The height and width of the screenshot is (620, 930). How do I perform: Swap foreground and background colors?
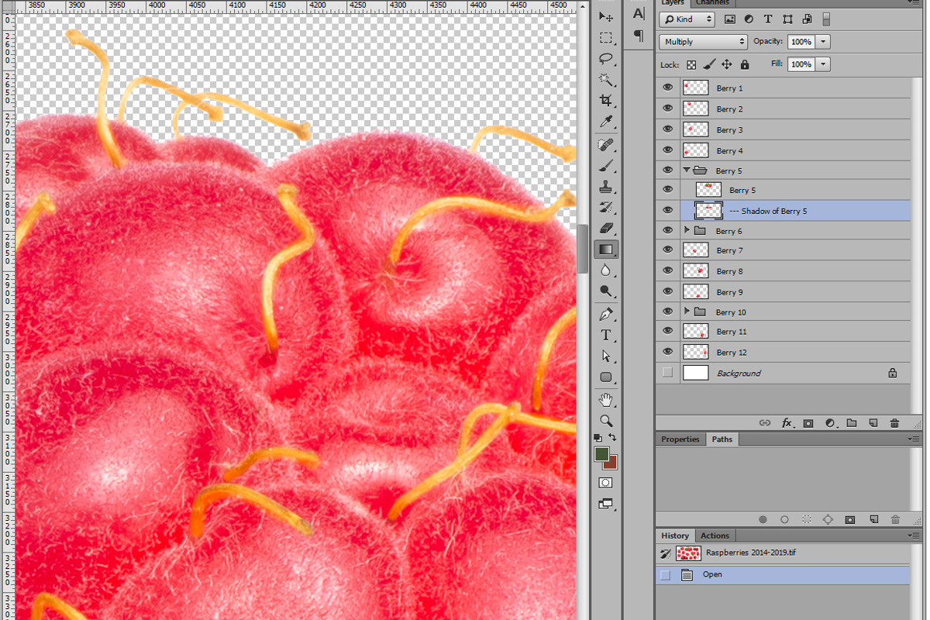click(x=613, y=438)
